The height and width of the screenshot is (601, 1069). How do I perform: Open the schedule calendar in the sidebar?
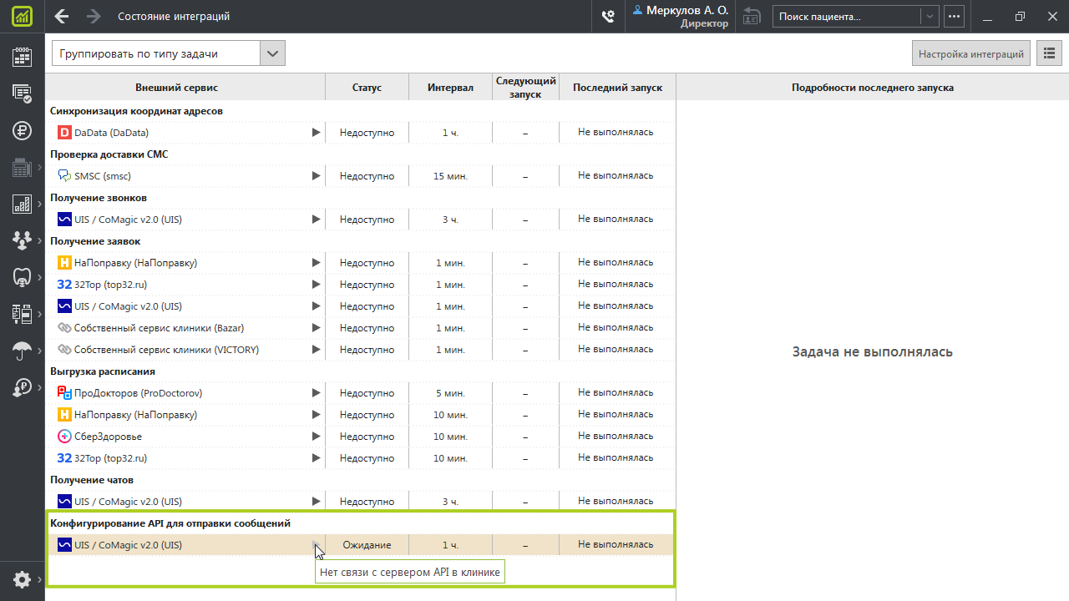pyautogui.click(x=22, y=57)
